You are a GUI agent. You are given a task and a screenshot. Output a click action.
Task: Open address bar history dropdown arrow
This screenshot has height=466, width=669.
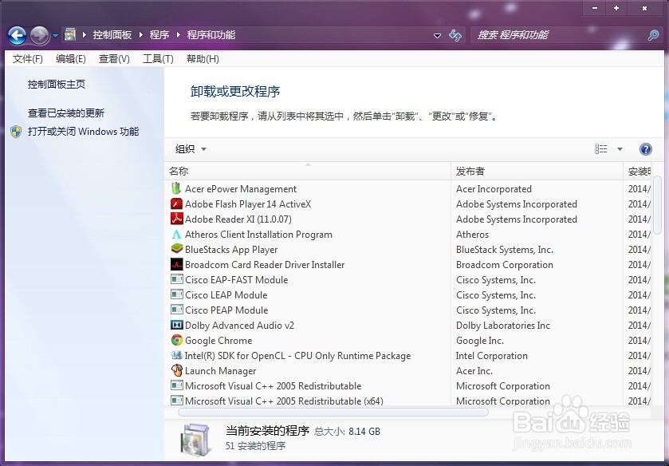pyautogui.click(x=437, y=35)
